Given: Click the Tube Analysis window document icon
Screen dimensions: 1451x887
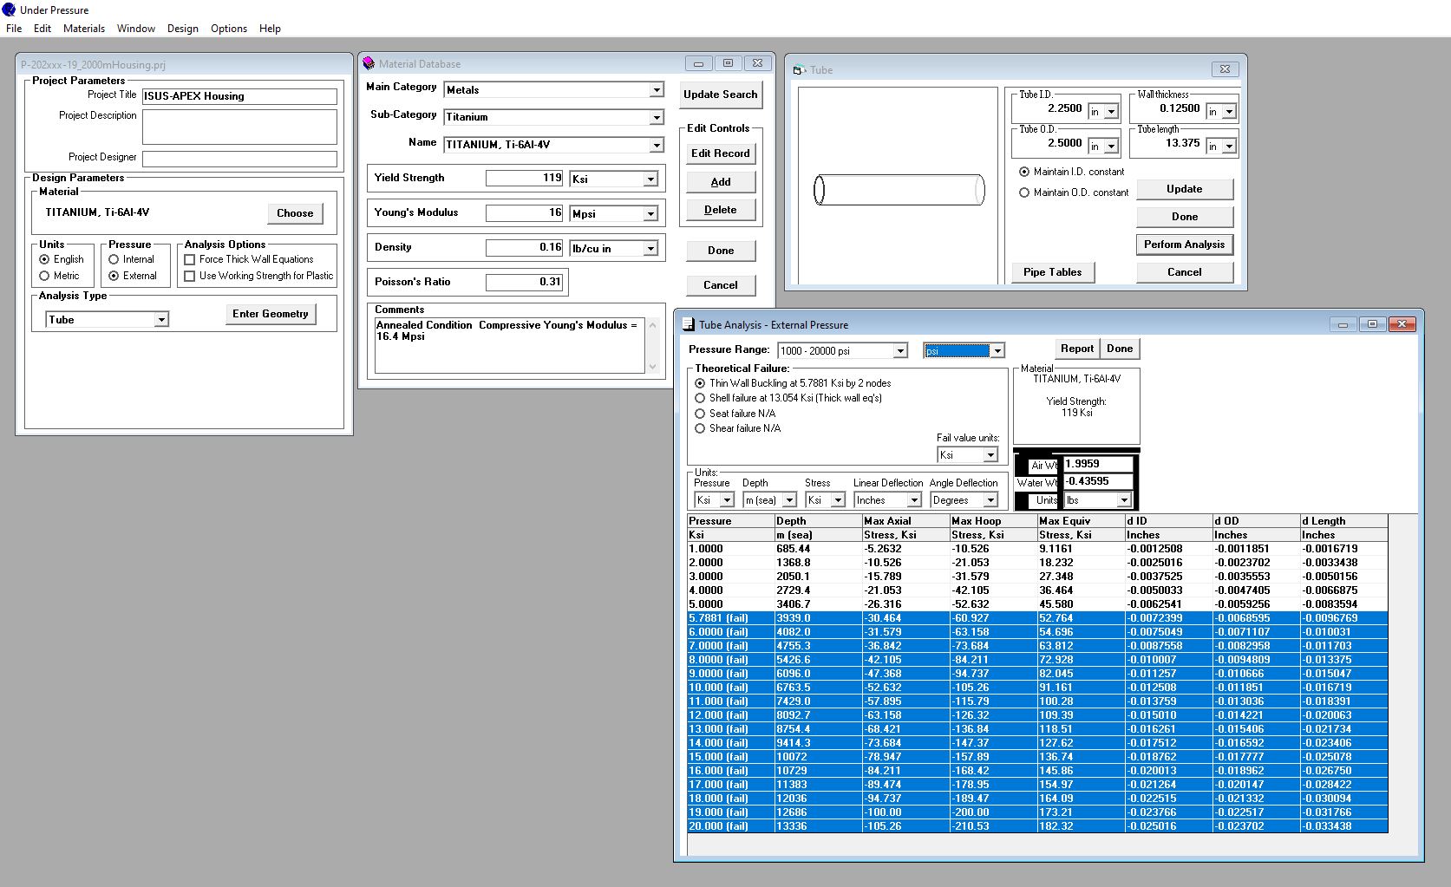Looking at the screenshot, I should (x=688, y=324).
